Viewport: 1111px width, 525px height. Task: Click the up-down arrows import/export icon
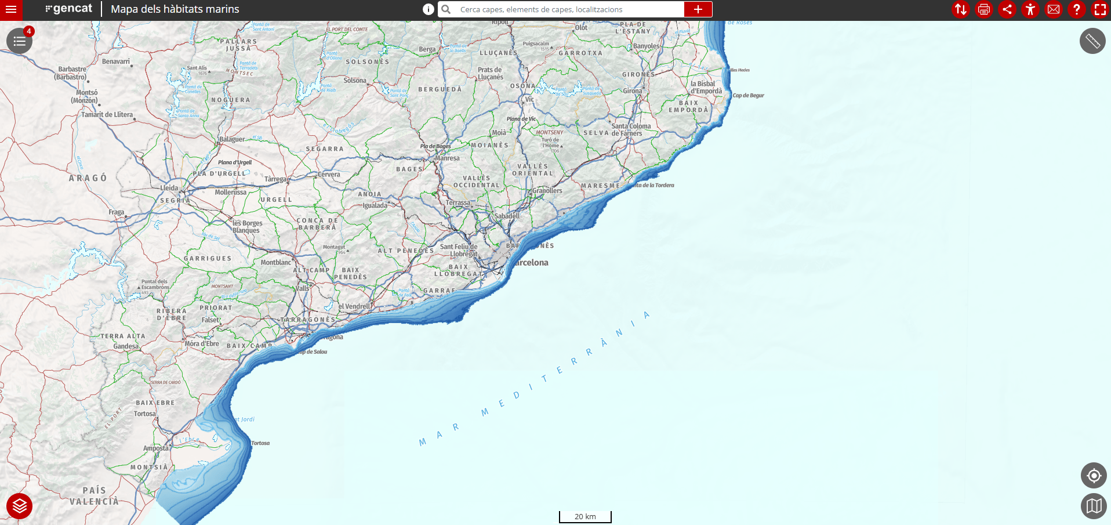(x=960, y=9)
